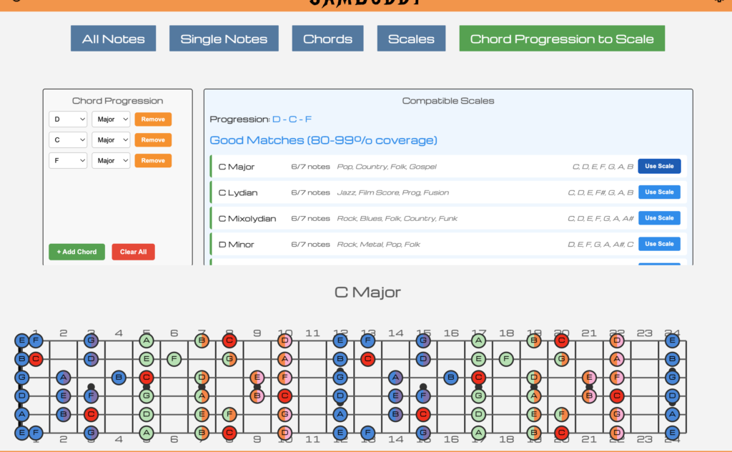Click the C Major fretboard title
Image resolution: width=732 pixels, height=452 pixels.
(368, 292)
